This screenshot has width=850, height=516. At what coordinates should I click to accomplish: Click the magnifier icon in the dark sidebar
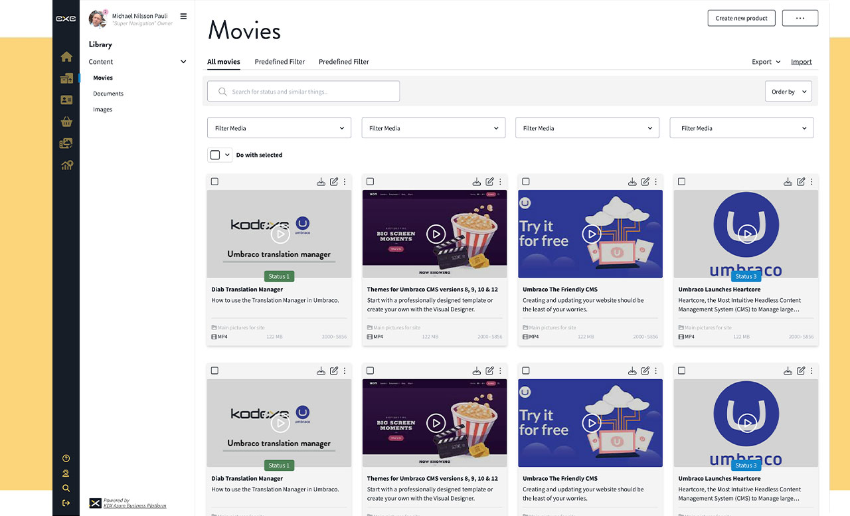[66, 488]
